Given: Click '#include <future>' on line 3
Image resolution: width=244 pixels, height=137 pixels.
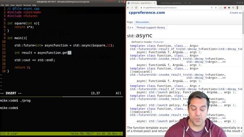Looking at the screenshot, I should (22, 16).
